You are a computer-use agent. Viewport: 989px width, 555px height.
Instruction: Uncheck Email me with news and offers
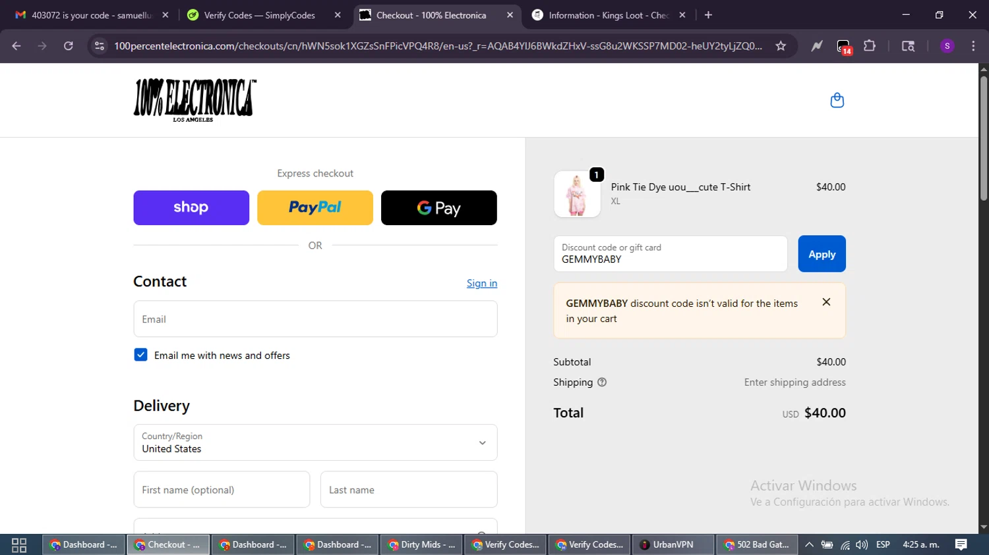pos(140,355)
